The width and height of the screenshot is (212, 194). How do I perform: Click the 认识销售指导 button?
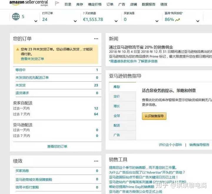point(154,116)
